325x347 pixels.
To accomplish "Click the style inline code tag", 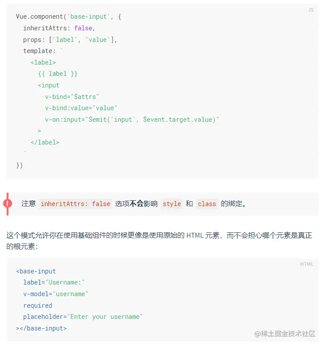I will pyautogui.click(x=171, y=204).
